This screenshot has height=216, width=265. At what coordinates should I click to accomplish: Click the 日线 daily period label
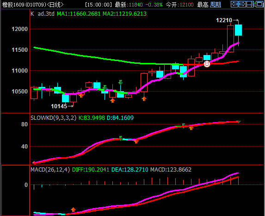tap(55, 5)
